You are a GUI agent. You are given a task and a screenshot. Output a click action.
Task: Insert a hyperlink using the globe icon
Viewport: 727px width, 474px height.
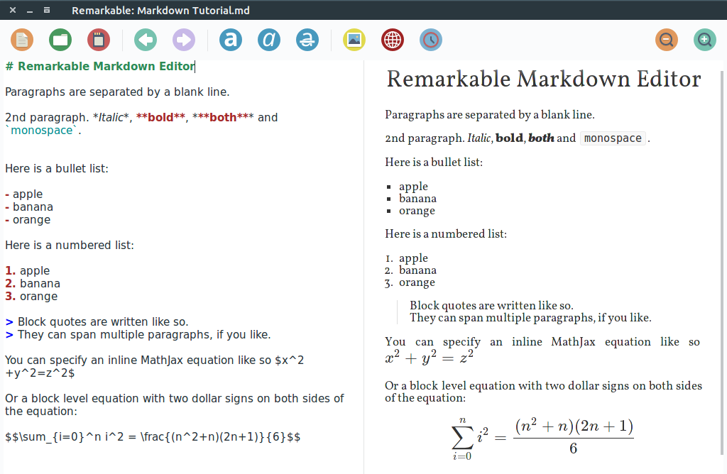click(392, 40)
